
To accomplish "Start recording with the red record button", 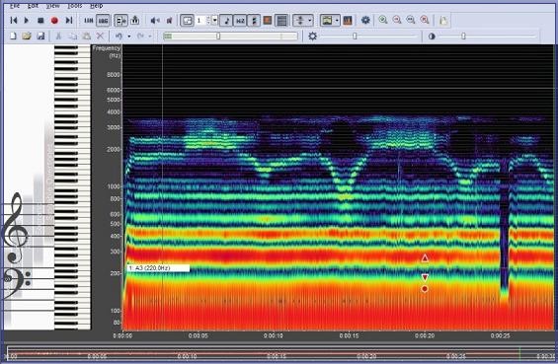I will [54, 21].
